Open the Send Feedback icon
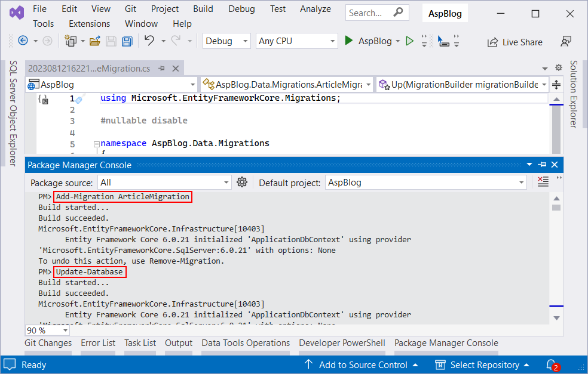The height and width of the screenshot is (374, 588). tap(565, 41)
